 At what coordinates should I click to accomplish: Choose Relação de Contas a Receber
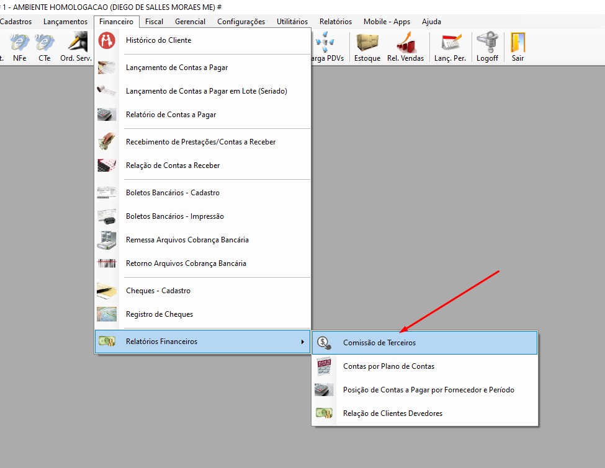[x=202, y=166]
